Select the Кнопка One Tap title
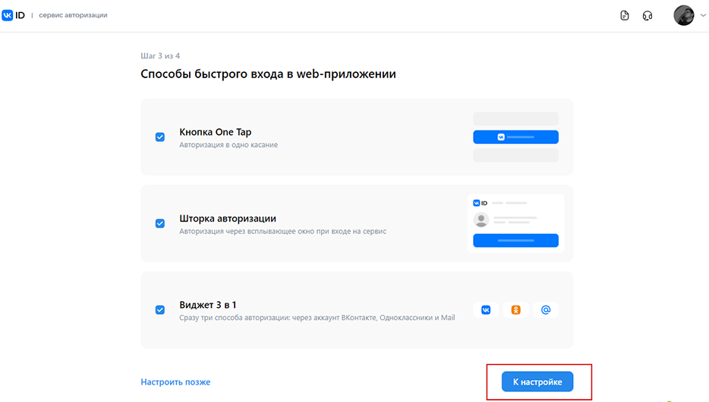709x402 pixels. click(x=216, y=132)
